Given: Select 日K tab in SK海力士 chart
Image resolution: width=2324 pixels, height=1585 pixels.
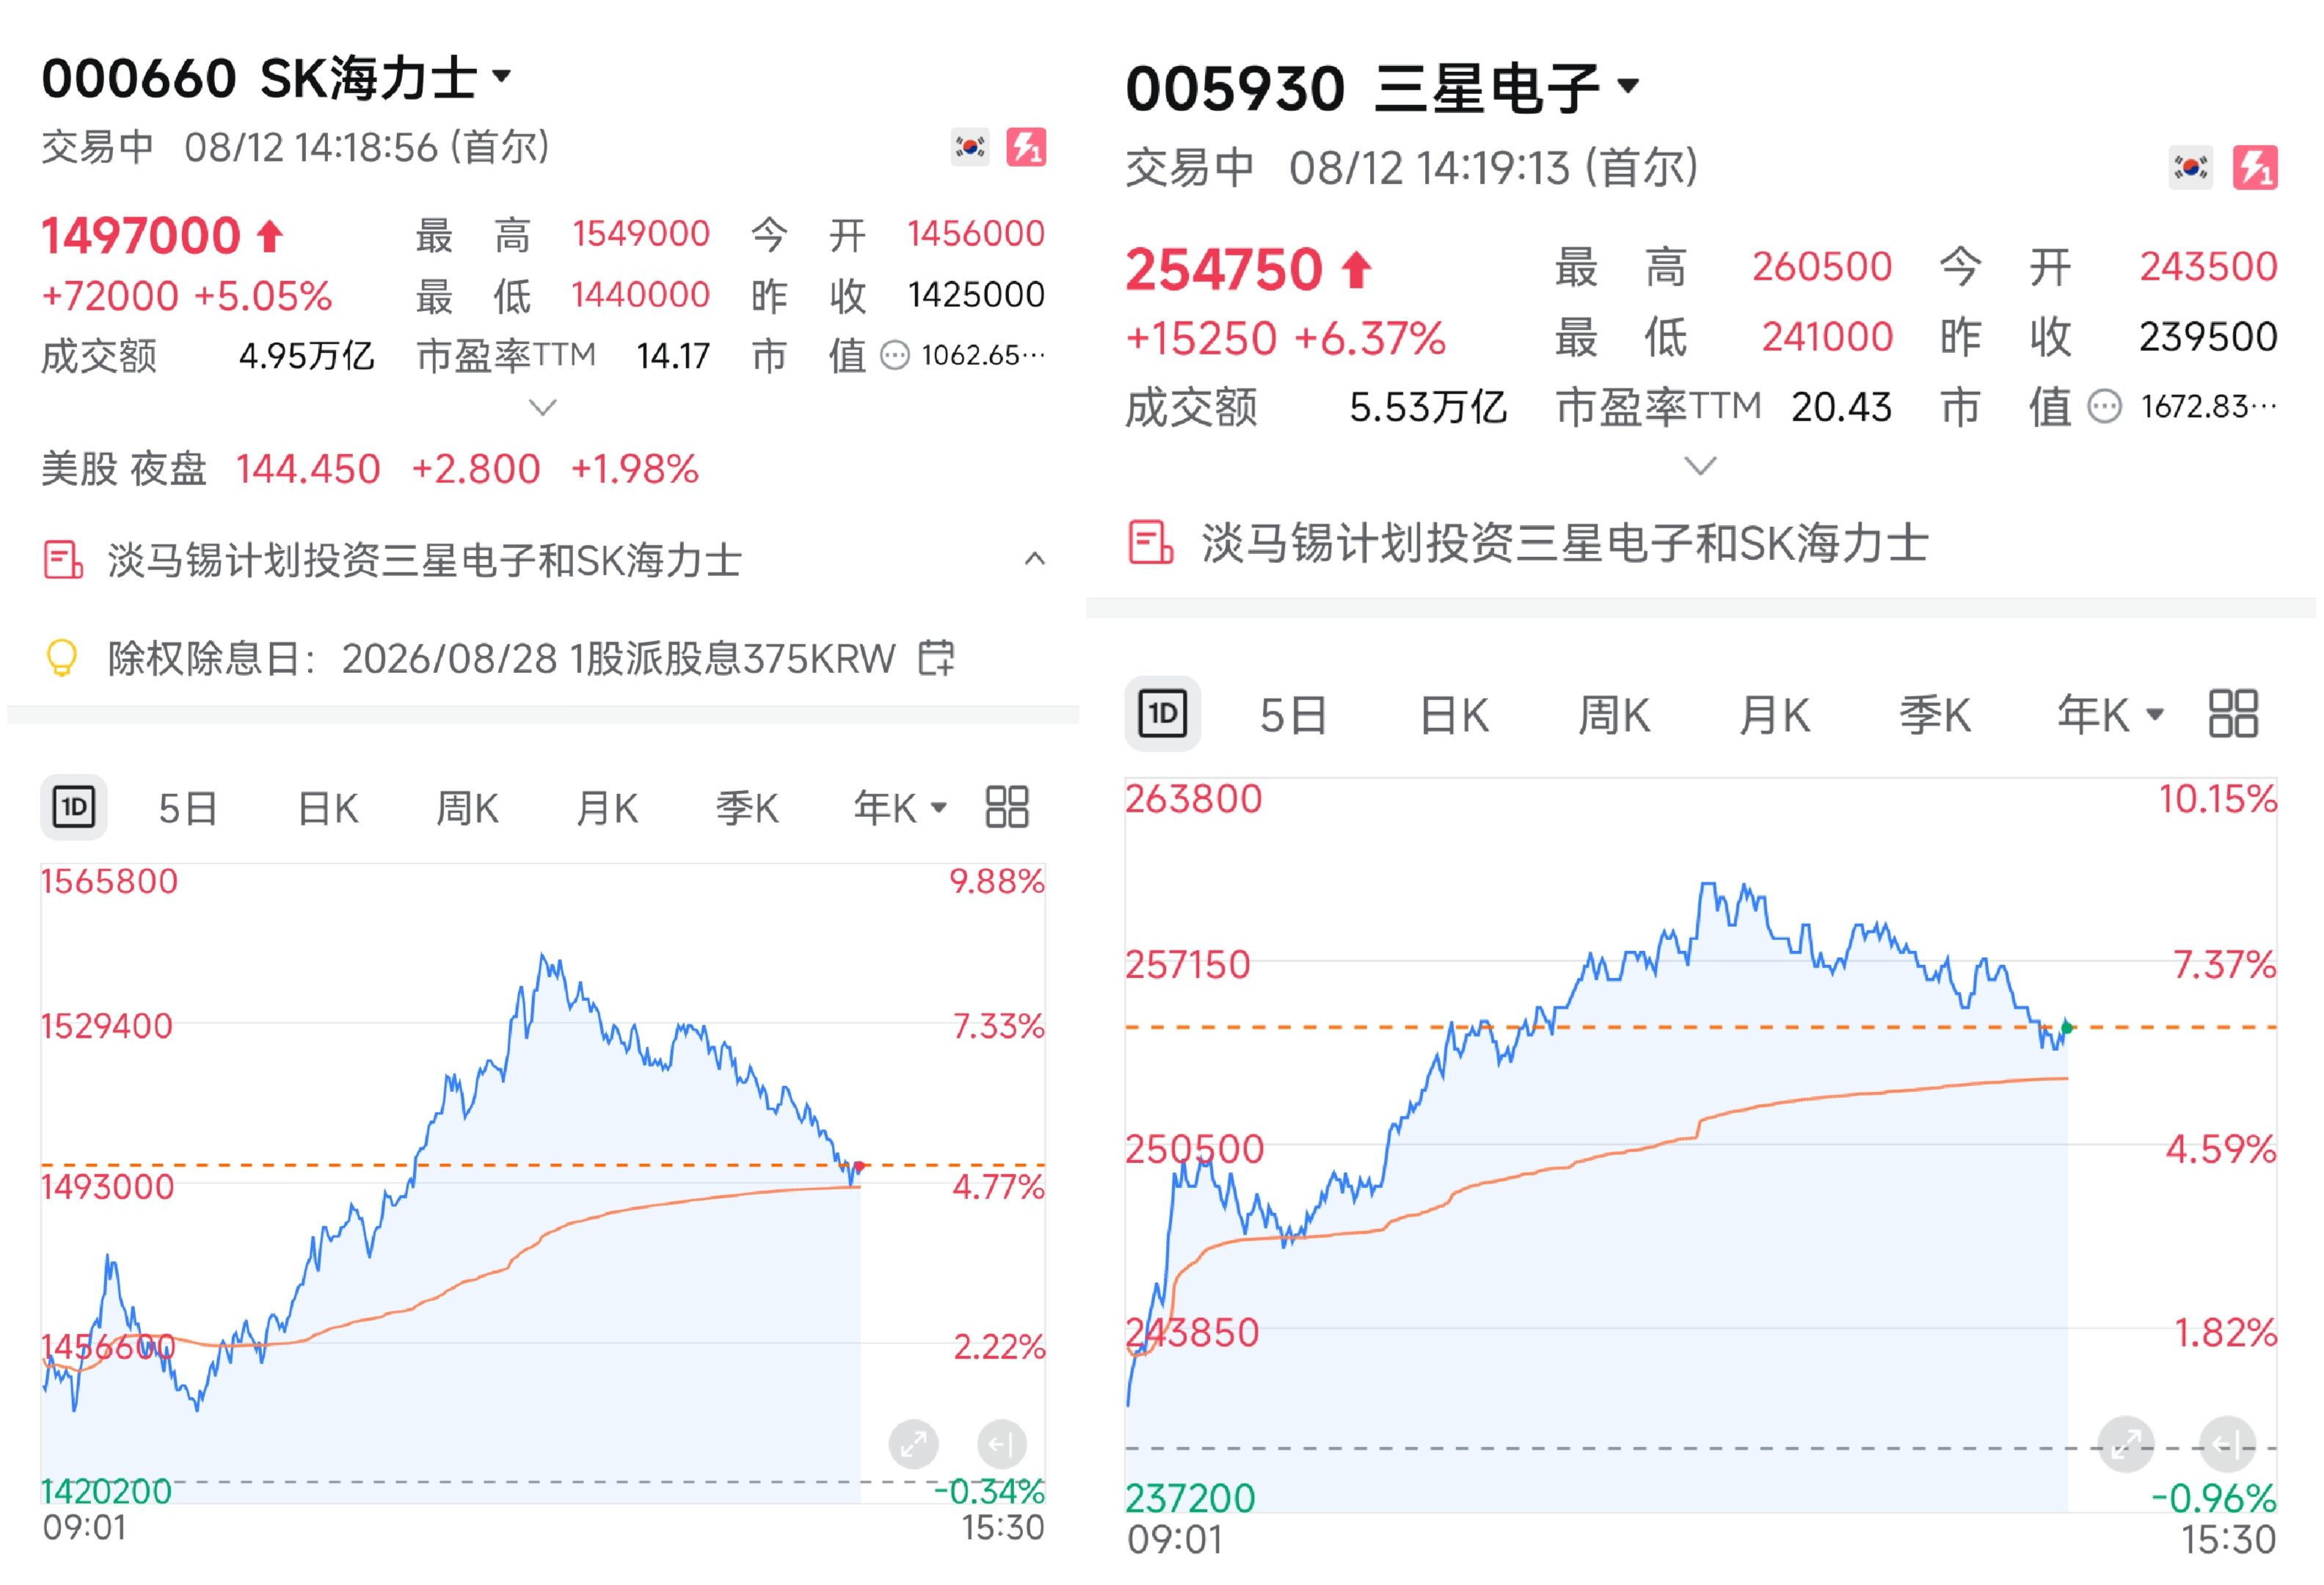Looking at the screenshot, I should tap(328, 808).
